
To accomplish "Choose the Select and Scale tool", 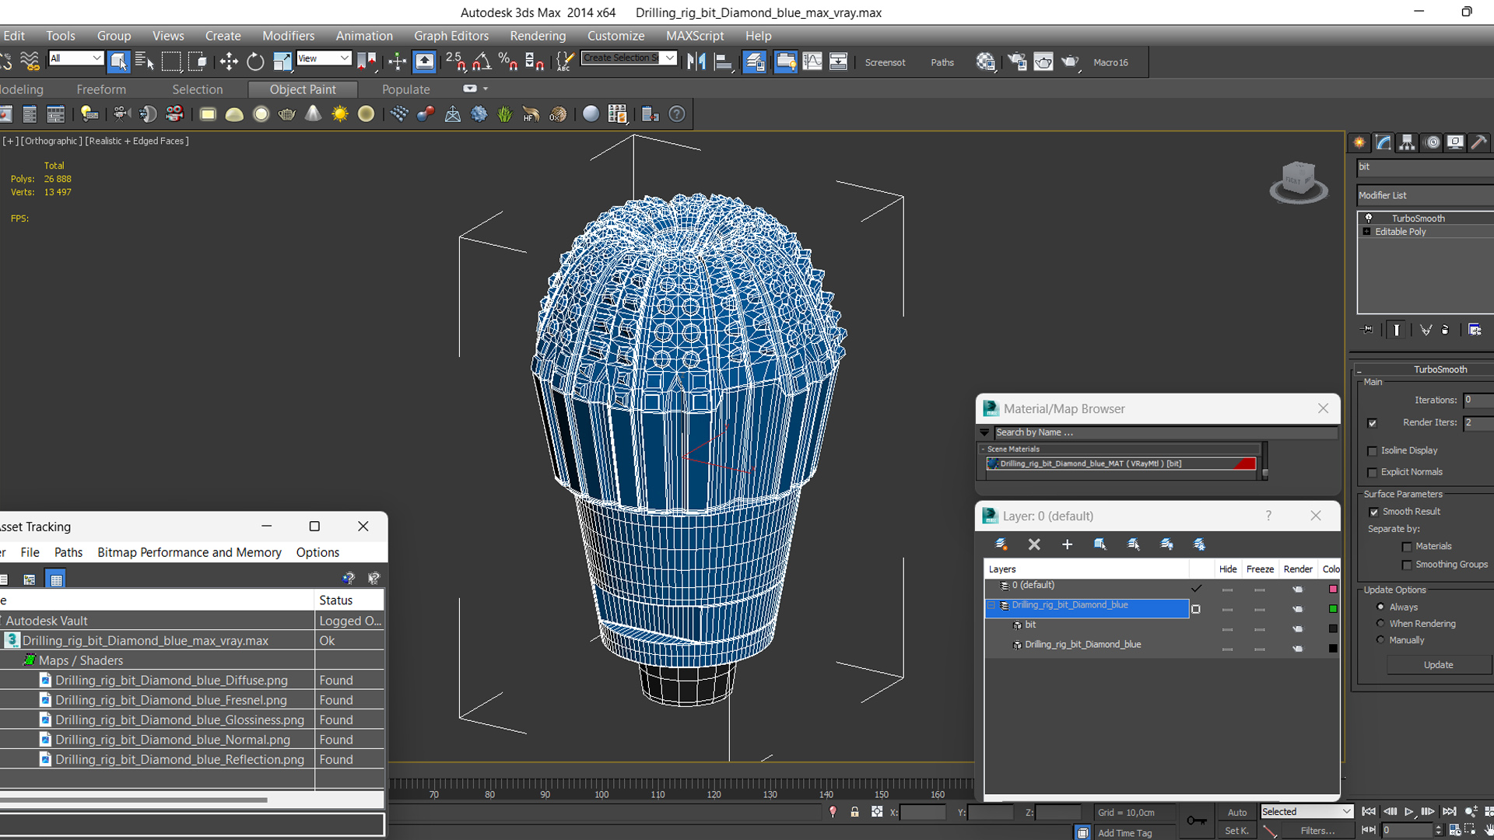I will 282,61.
